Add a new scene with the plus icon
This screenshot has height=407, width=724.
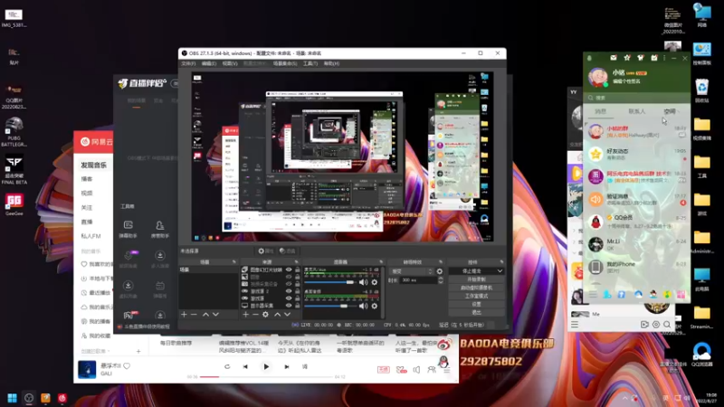click(185, 314)
